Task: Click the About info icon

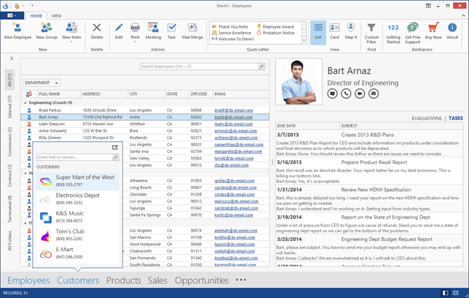Action: (x=452, y=28)
